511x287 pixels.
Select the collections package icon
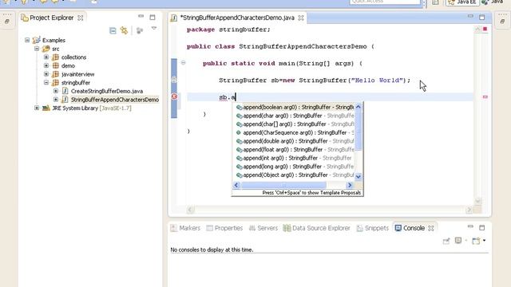pyautogui.click(x=56, y=57)
